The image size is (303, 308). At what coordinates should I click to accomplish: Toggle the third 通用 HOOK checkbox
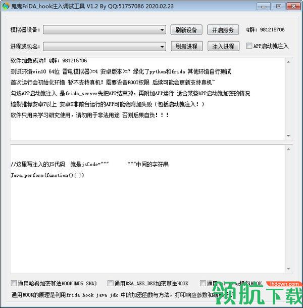203,283
